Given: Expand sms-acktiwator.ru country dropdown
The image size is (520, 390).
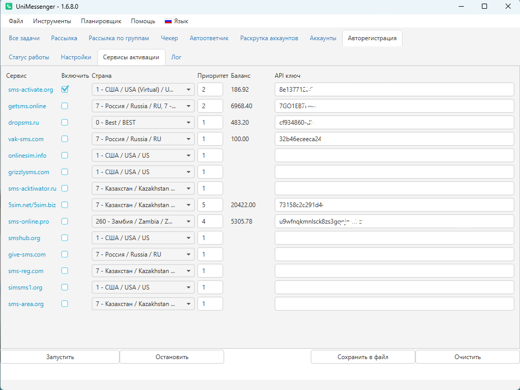Looking at the screenshot, I should point(143,189).
